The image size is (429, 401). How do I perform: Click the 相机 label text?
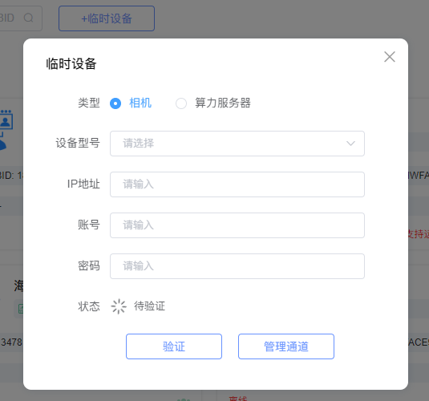pyautogui.click(x=140, y=103)
